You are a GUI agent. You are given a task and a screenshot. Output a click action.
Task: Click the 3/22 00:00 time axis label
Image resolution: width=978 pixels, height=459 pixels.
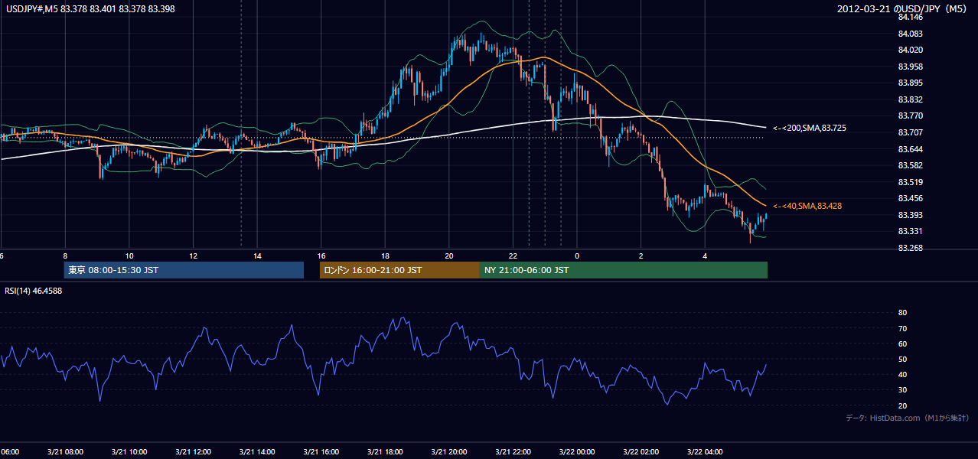[577, 451]
